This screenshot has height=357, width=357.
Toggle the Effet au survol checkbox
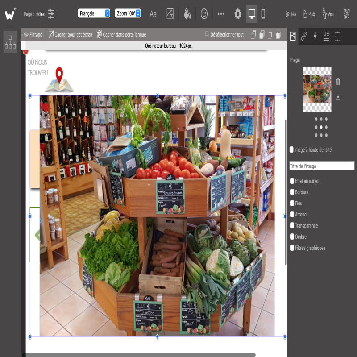[292, 181]
